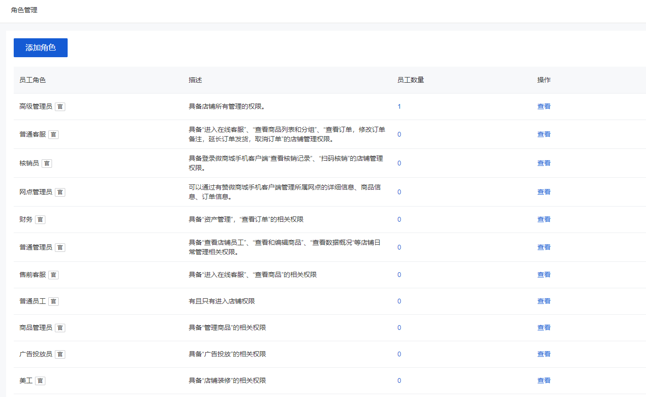The height and width of the screenshot is (397, 646).
Task: Open 查看 for the 高级管理员 role
Action: 544,106
